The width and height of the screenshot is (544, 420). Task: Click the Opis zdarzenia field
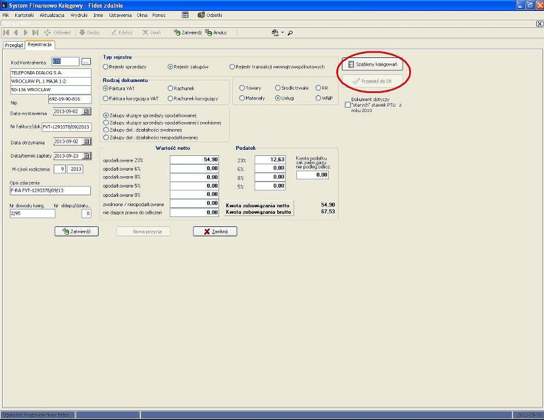50,190
